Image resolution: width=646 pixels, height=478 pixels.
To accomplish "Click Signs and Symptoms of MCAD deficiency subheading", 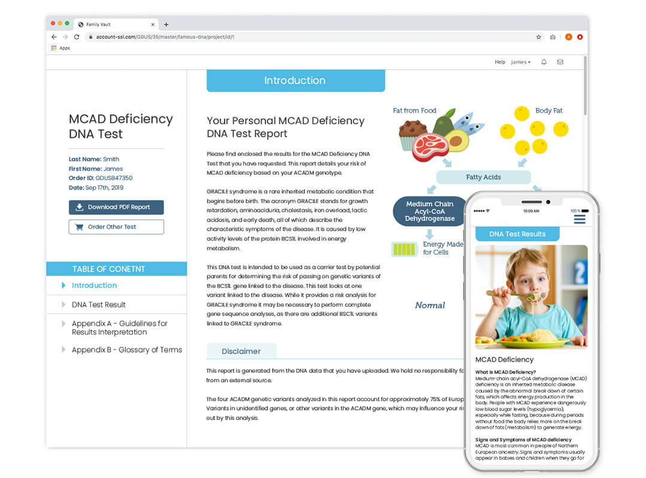I will point(523,440).
